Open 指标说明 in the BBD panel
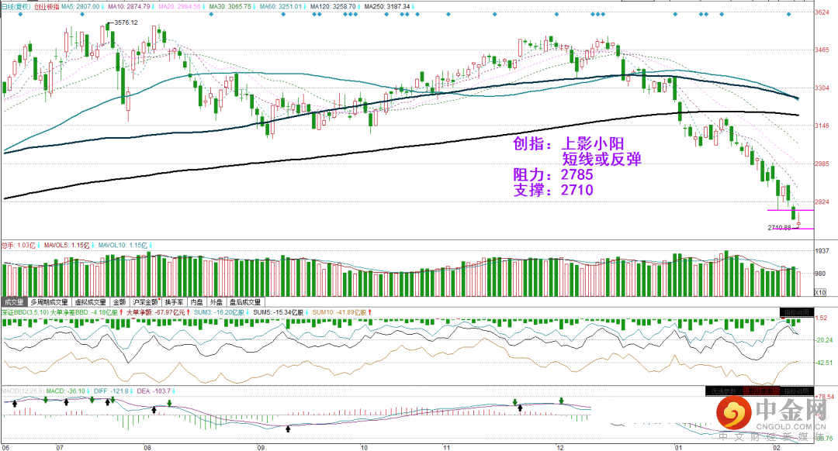 tap(797, 312)
